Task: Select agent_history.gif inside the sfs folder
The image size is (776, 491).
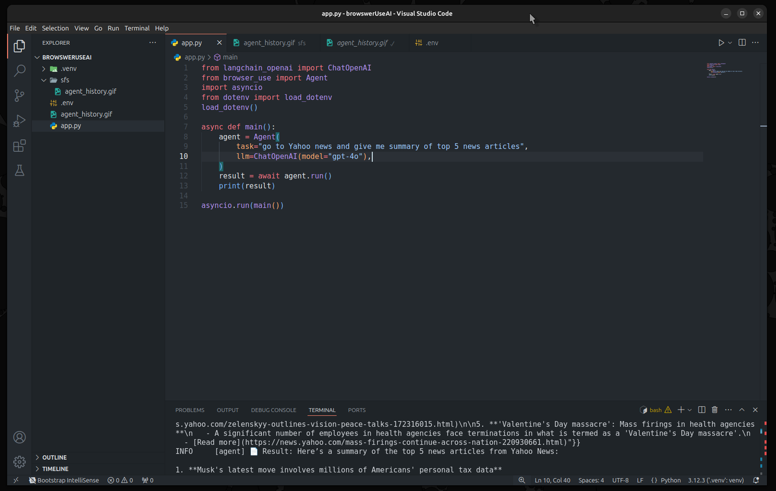Action: [90, 91]
